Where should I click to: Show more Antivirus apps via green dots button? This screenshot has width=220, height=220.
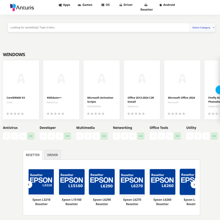coord(31,136)
